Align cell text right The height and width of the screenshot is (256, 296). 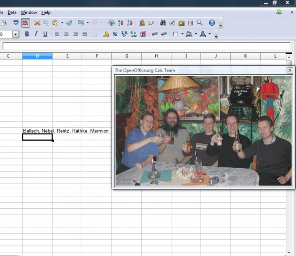pos(75,34)
